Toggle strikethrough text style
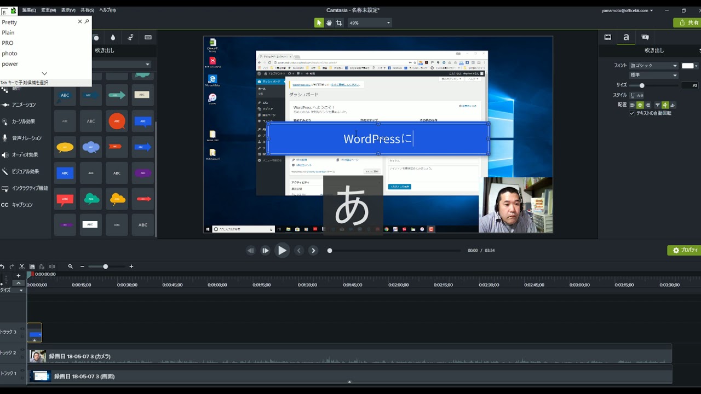701x394 pixels. (x=640, y=95)
